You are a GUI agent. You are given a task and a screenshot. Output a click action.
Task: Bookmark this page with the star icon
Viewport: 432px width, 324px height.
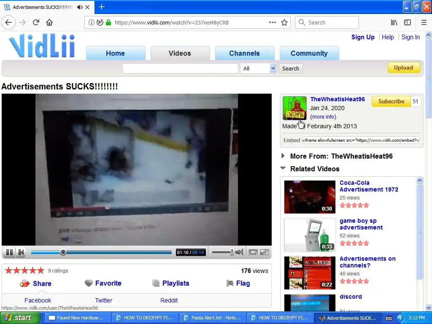[x=284, y=23]
